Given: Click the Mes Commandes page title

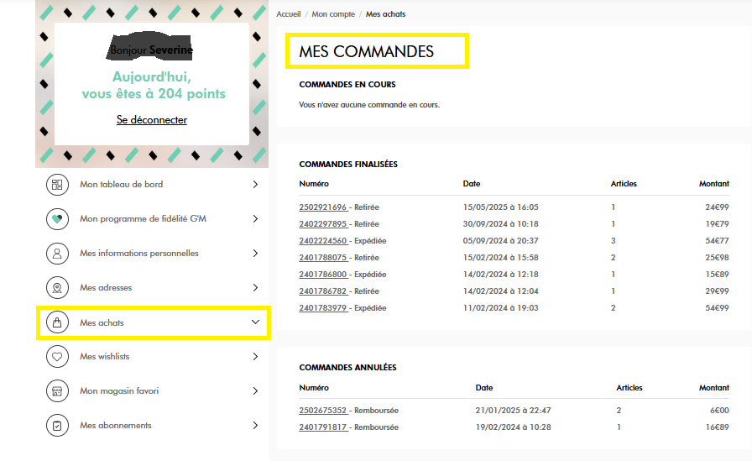Looking at the screenshot, I should pos(367,51).
